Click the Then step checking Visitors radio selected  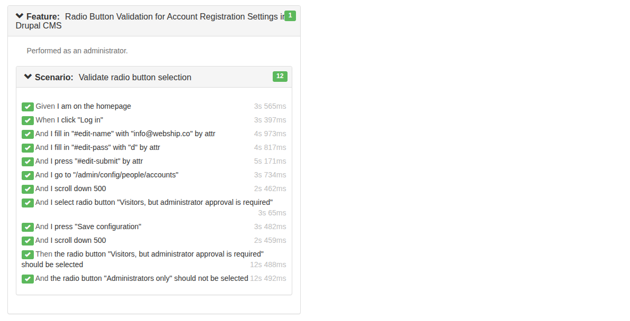[x=153, y=254]
